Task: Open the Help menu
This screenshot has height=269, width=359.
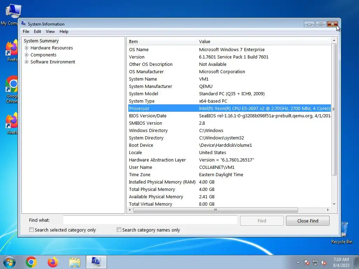Action: click(64, 32)
